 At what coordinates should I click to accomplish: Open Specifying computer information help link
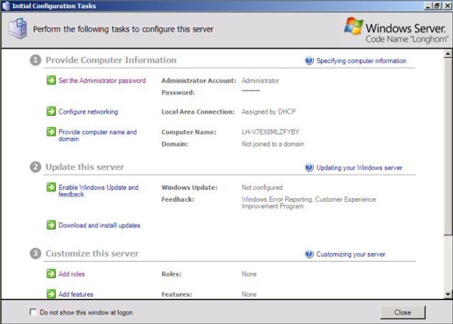[361, 61]
